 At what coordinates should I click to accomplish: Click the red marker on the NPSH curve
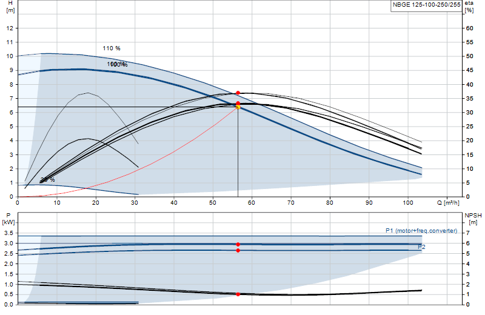[x=238, y=294]
